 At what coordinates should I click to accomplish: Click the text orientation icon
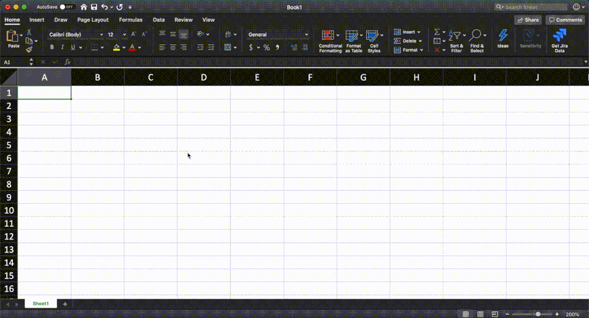pos(200,34)
